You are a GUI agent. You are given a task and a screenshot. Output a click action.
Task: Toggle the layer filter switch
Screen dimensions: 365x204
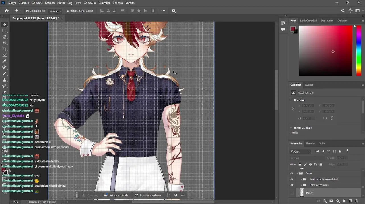coord(347,151)
